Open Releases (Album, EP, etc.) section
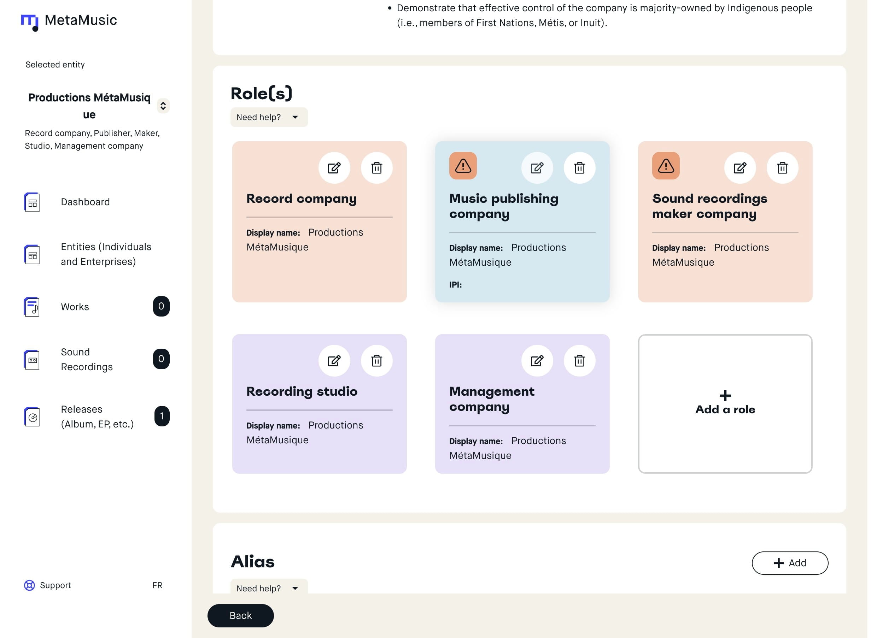Viewport: 871px width, 638px height. coord(97,417)
